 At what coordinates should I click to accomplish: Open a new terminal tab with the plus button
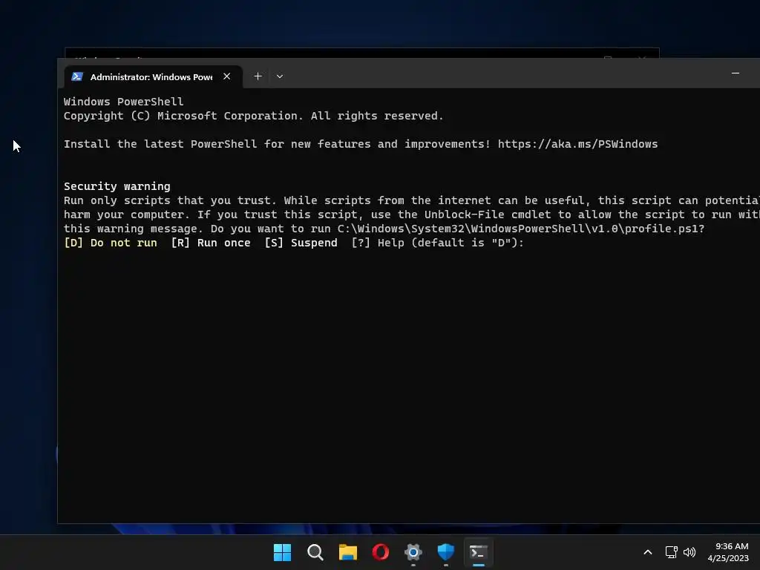[258, 76]
